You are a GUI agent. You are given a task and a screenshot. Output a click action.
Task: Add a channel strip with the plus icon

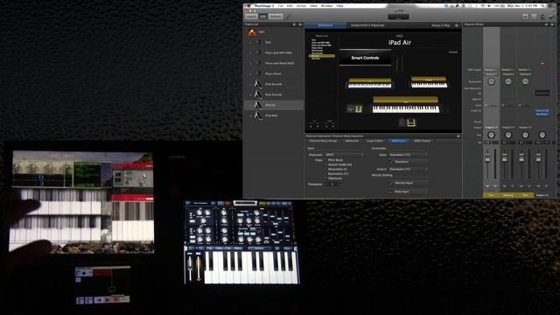click(x=546, y=24)
